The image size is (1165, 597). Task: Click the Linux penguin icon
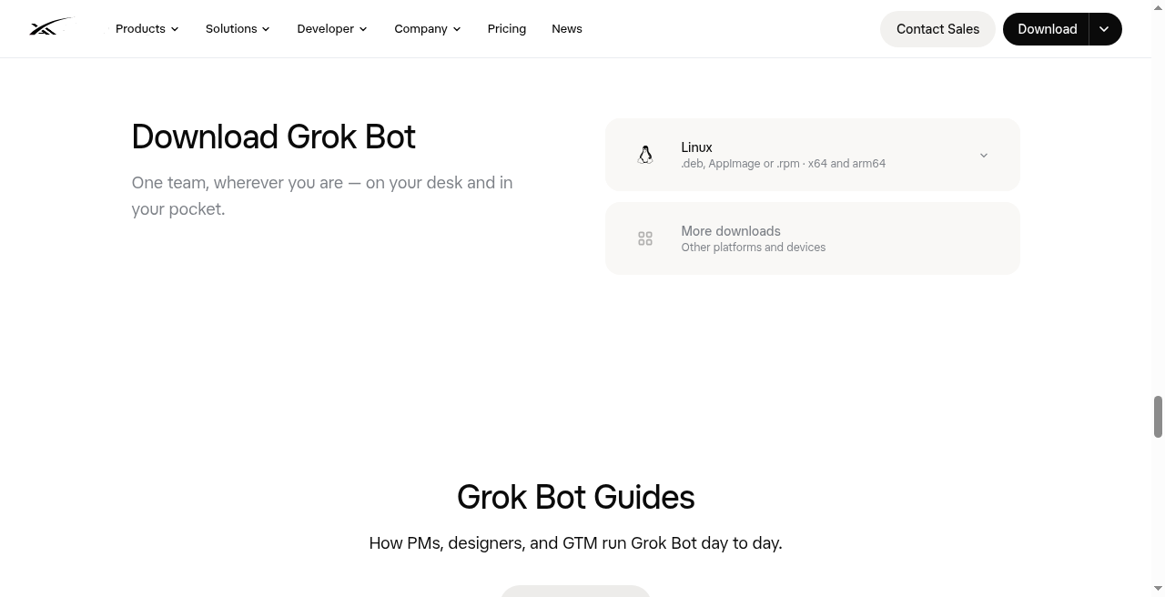(x=645, y=155)
